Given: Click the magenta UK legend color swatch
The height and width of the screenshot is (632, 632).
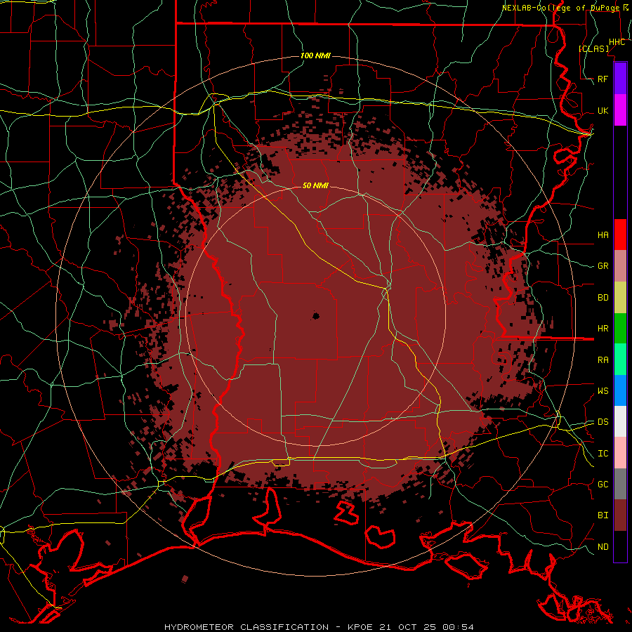Looking at the screenshot, I should (x=620, y=110).
